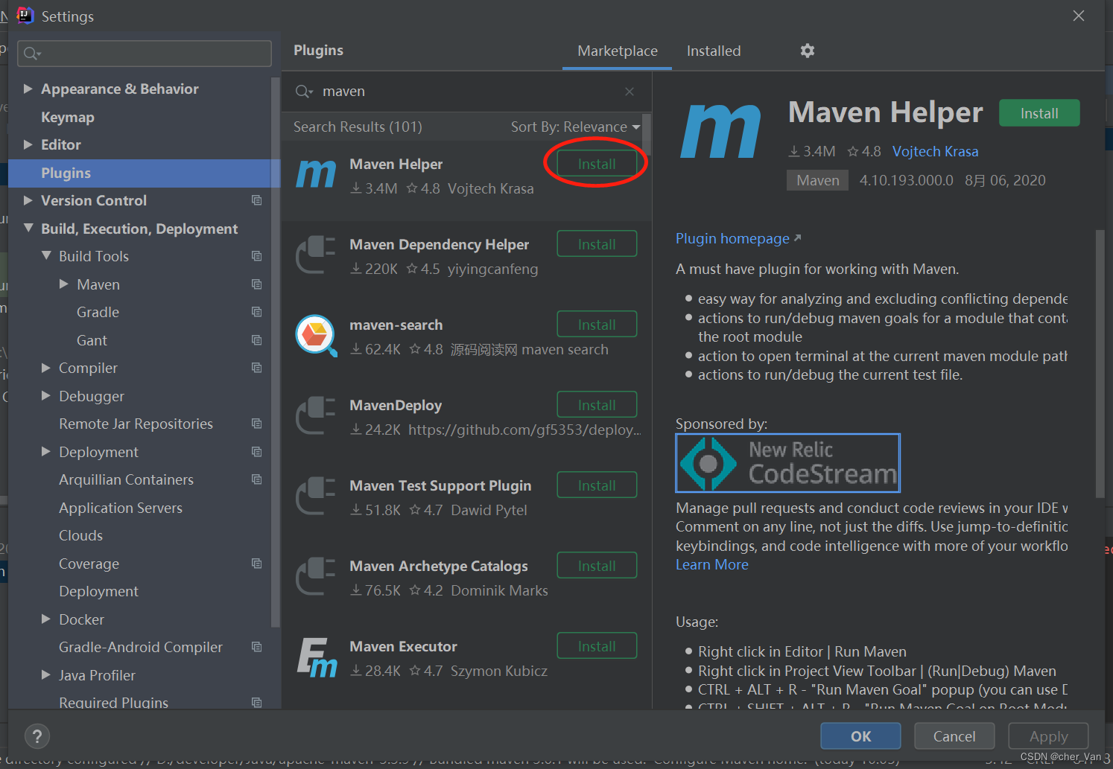
Task: Click the Maven category tag
Action: [817, 180]
